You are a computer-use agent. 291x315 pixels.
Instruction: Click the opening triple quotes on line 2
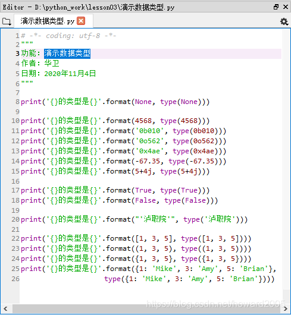27,43
